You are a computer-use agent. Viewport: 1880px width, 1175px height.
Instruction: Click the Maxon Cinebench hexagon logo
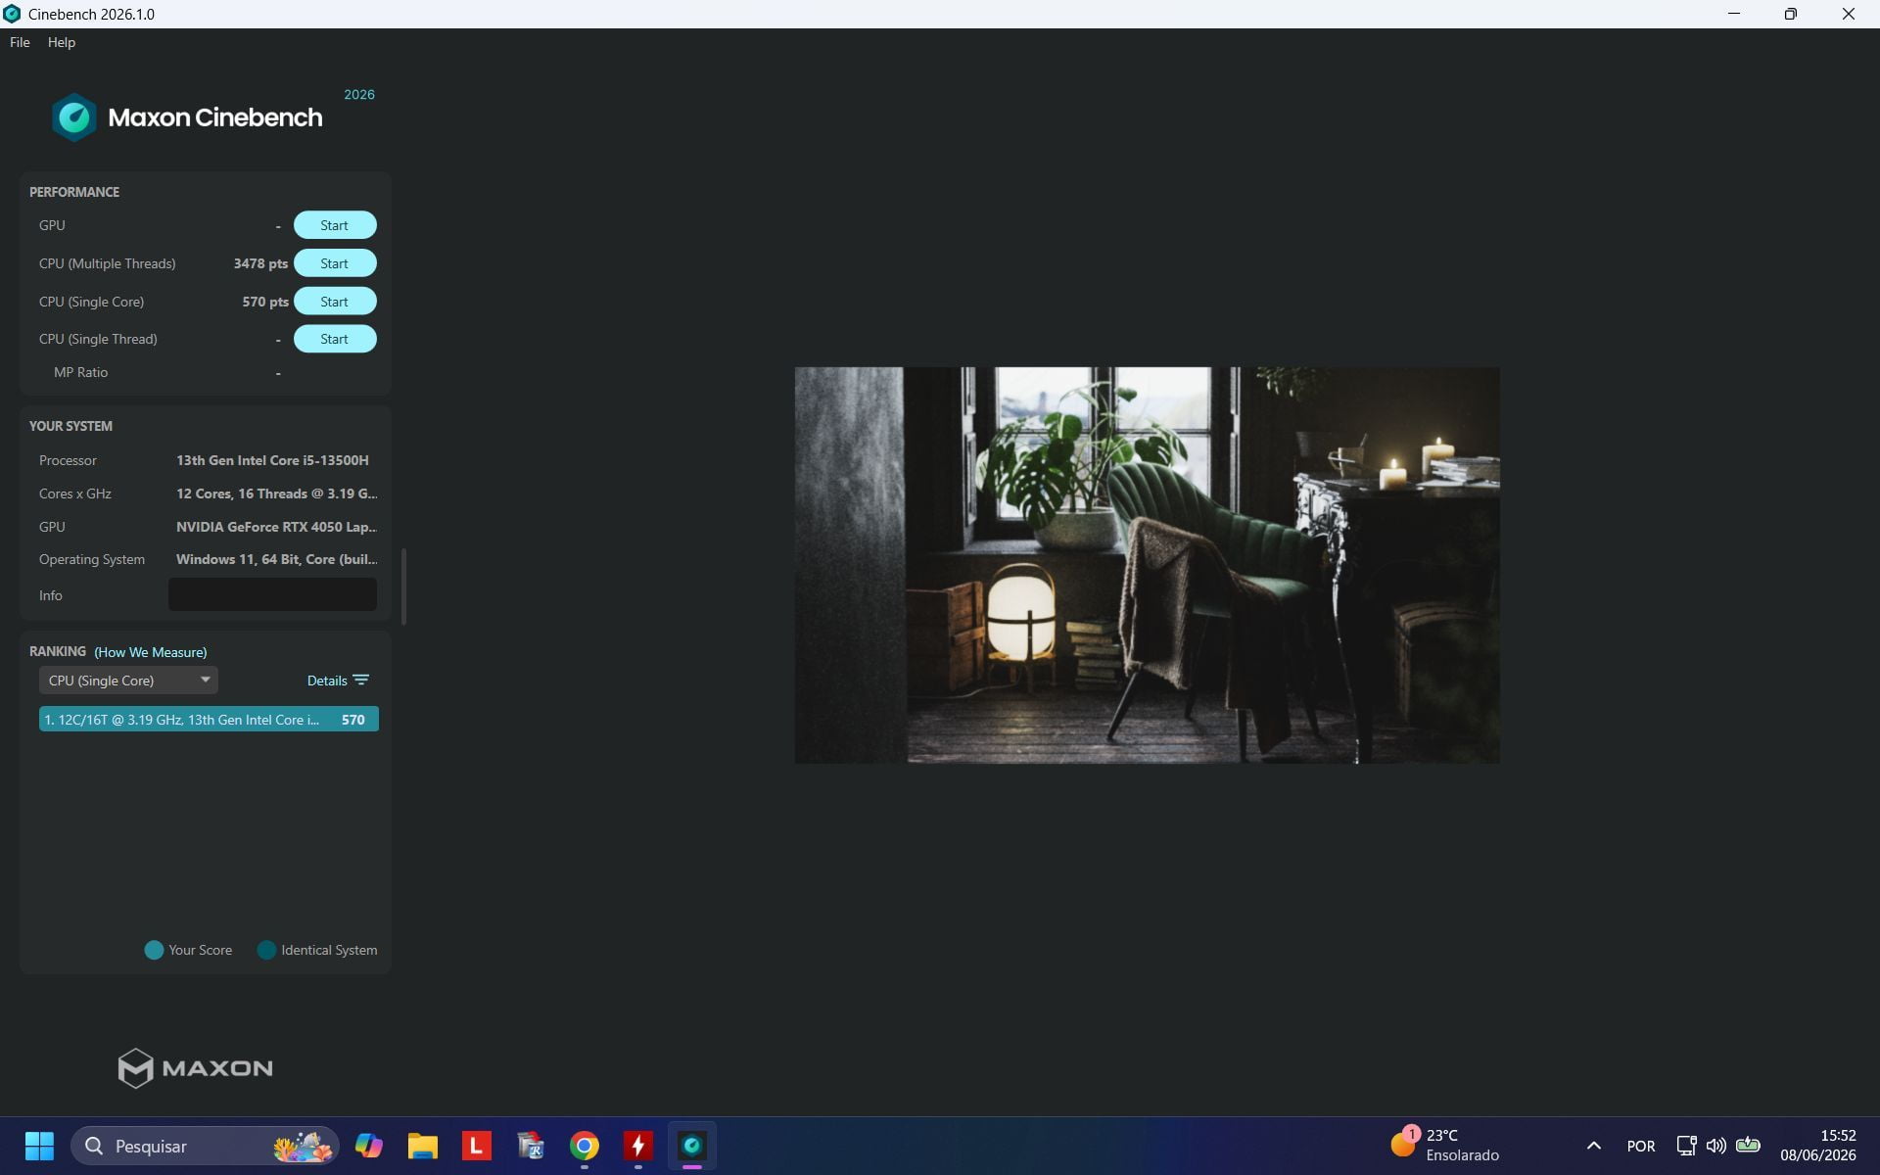[74, 117]
